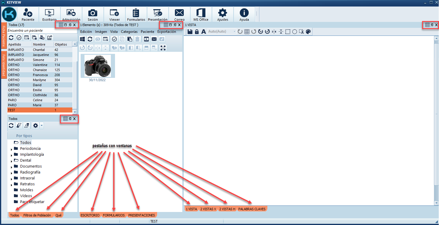Open the Categorías menu
This screenshot has width=439, height=225.
pyautogui.click(x=129, y=32)
